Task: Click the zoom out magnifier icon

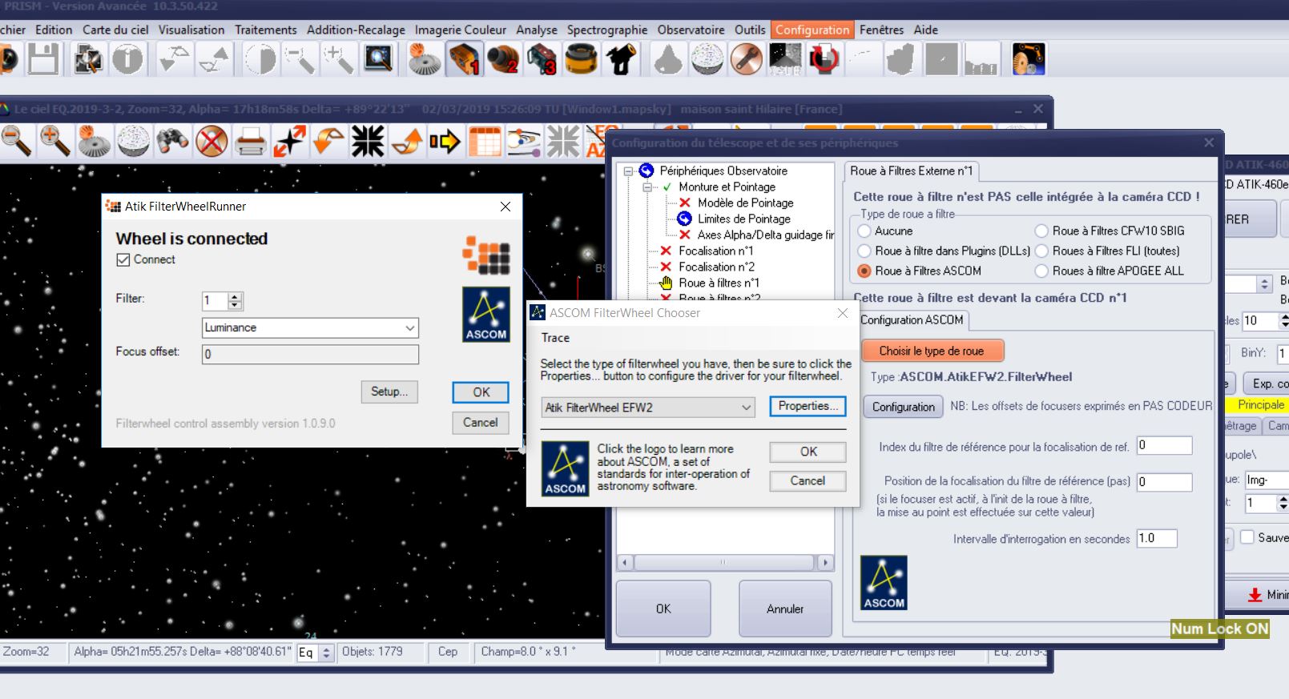Action: [16, 142]
